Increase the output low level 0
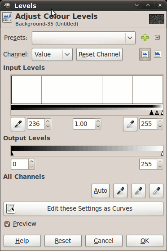 coord(32,162)
